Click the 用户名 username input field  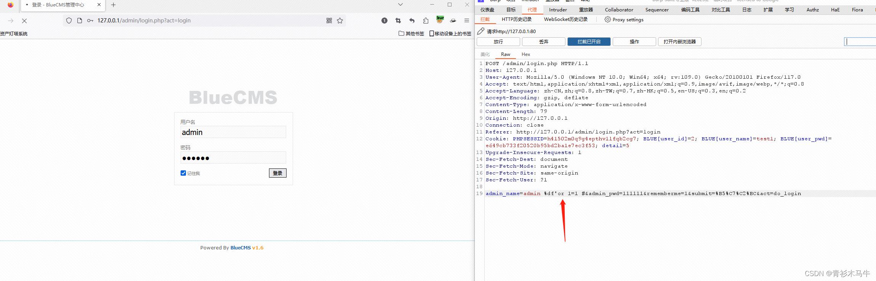[233, 132]
